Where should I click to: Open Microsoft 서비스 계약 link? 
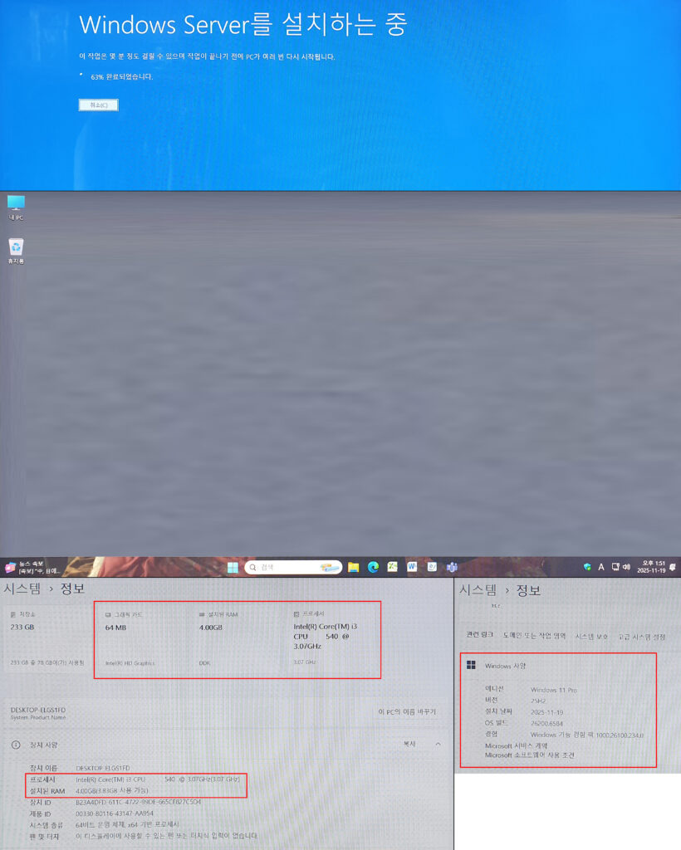tap(516, 746)
